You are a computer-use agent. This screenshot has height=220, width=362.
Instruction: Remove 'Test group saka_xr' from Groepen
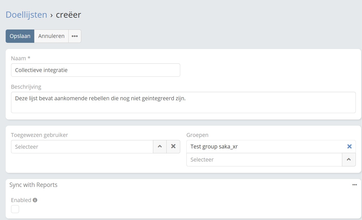(349, 146)
